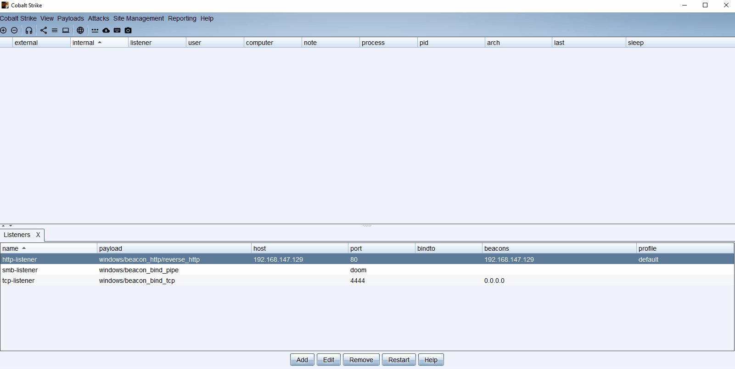View keystrokes with the keyboard icon
This screenshot has width=735, height=369.
click(117, 30)
